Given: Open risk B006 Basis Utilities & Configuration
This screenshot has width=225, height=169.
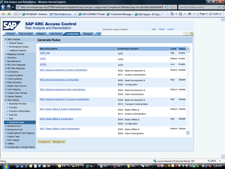Looking at the screenshot, I should [56, 119].
